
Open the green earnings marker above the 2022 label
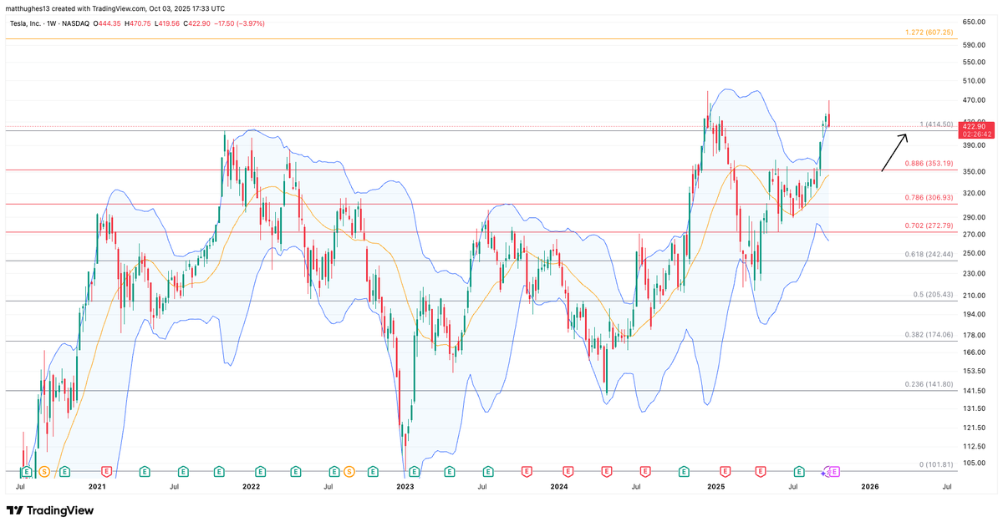(x=261, y=472)
